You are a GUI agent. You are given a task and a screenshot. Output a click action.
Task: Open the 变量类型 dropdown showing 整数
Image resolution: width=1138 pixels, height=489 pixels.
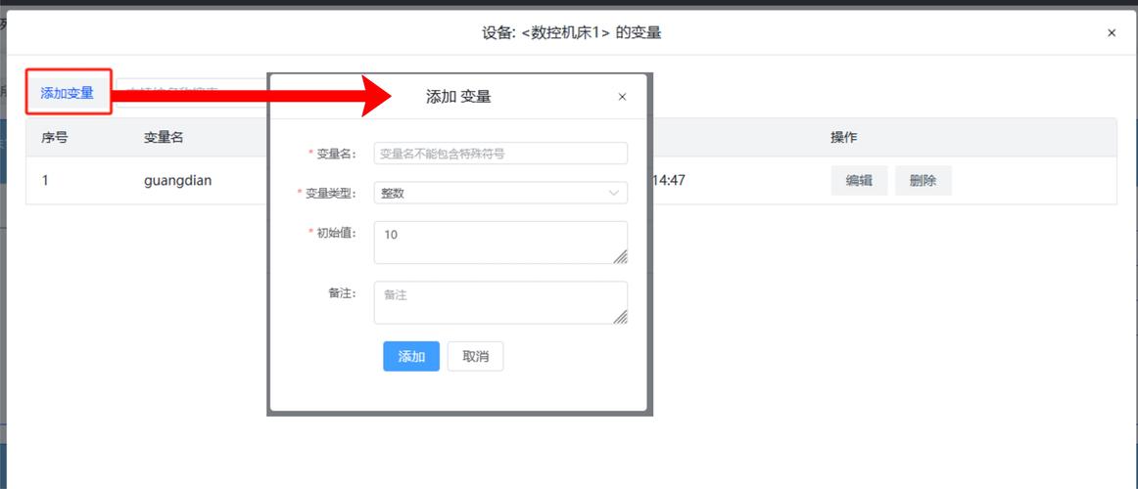(x=499, y=193)
